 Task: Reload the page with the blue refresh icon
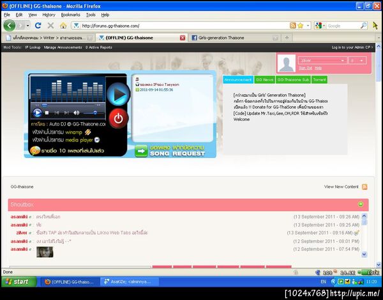tap(38, 26)
